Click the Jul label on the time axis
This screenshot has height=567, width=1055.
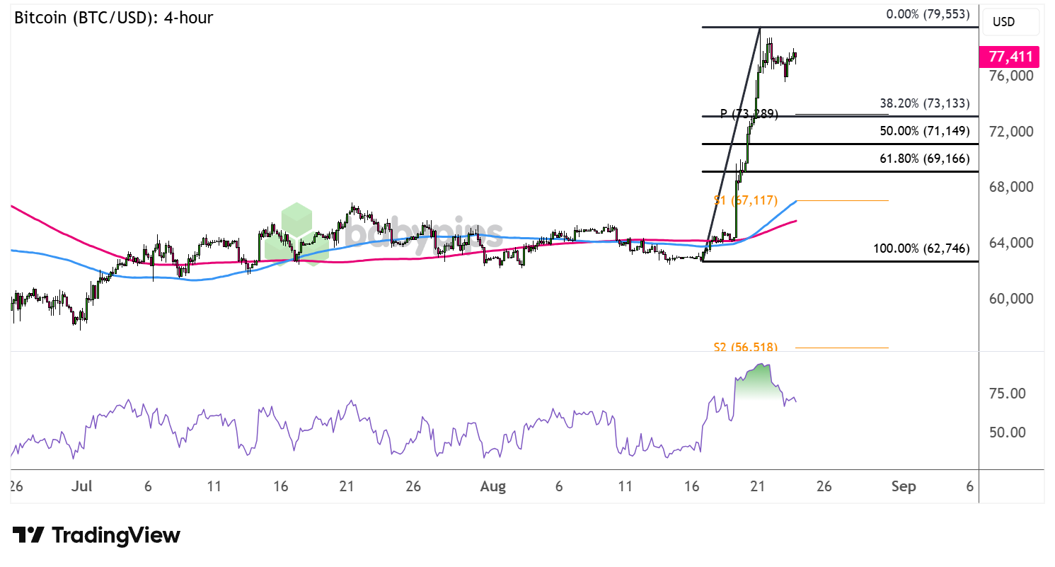[83, 487]
